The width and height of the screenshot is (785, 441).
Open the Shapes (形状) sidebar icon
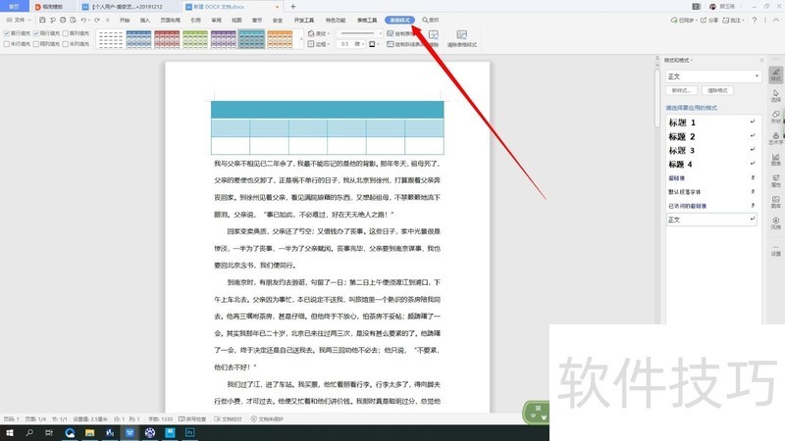pyautogui.click(x=776, y=117)
